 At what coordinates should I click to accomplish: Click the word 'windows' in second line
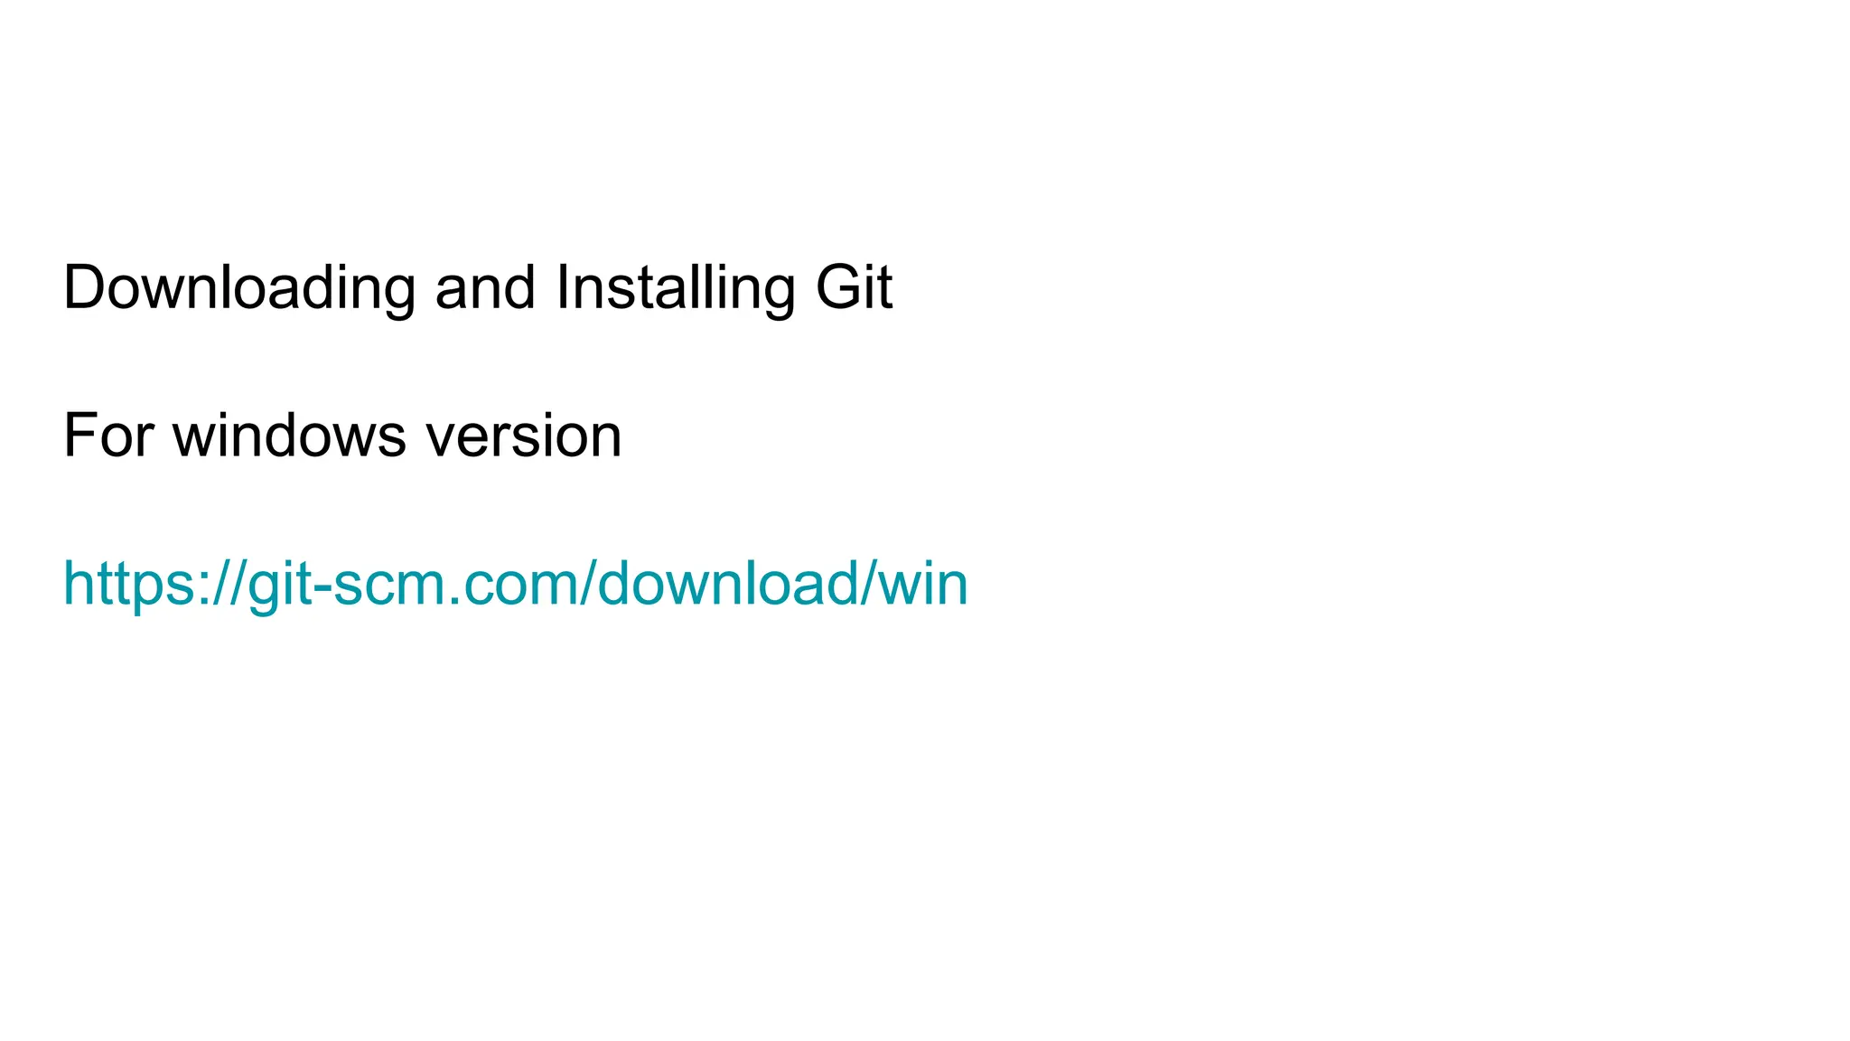click(x=290, y=436)
